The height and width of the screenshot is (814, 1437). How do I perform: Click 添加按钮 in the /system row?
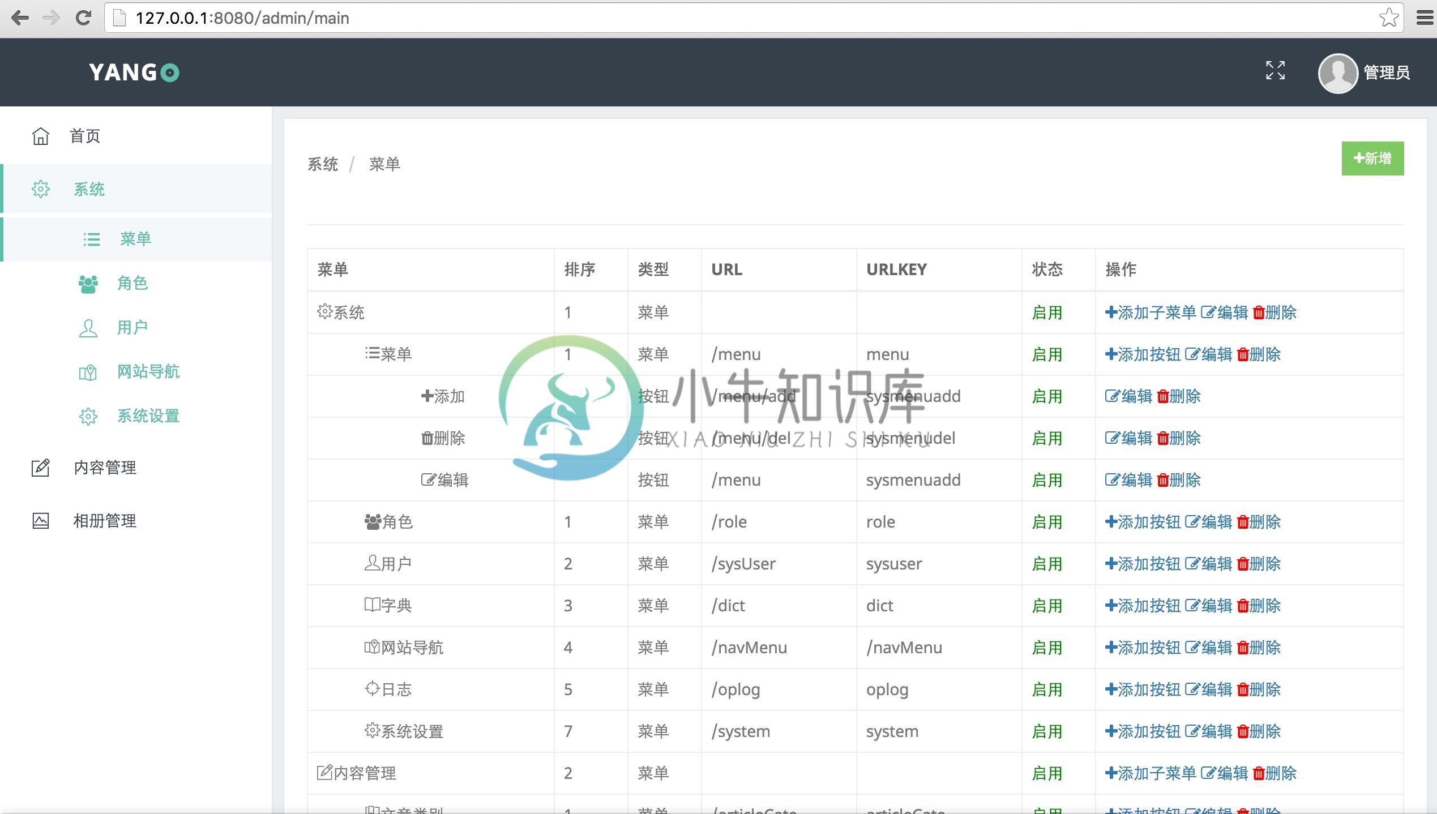(x=1143, y=731)
